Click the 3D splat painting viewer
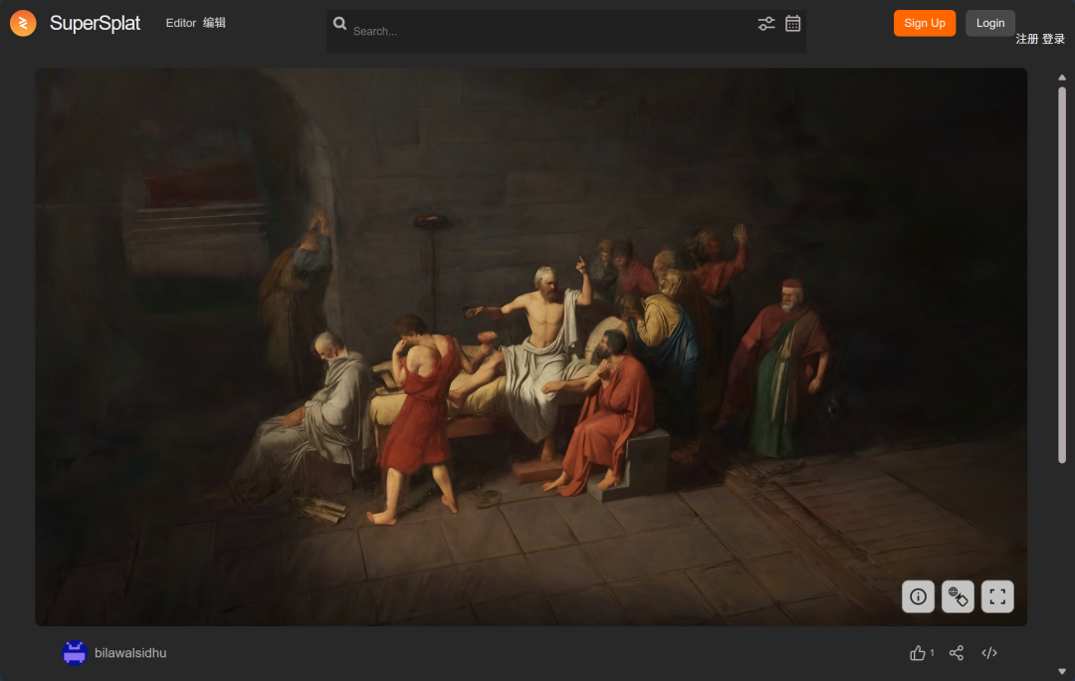This screenshot has width=1075, height=681. click(532, 346)
